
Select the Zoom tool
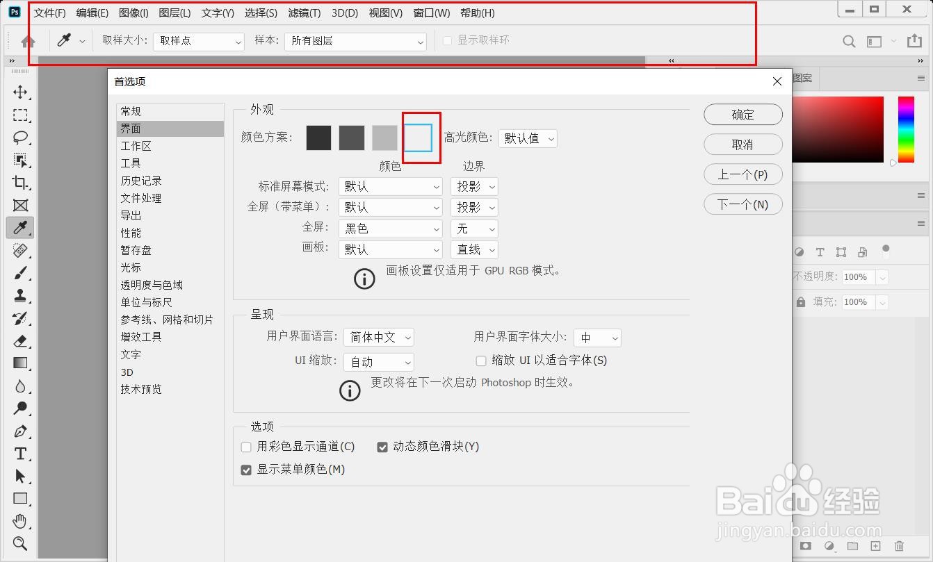pyautogui.click(x=21, y=543)
